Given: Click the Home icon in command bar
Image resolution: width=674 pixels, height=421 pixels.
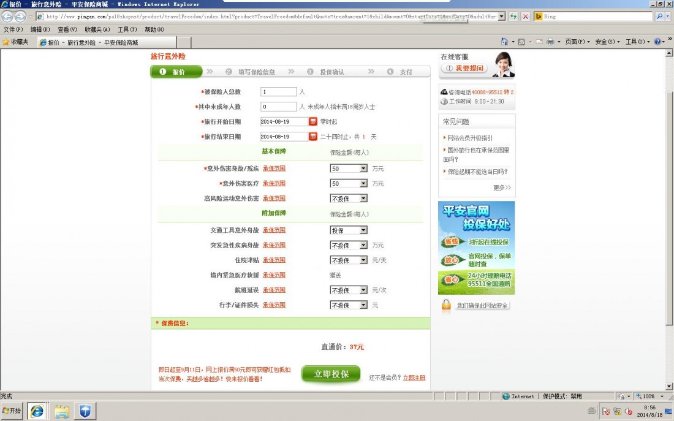Looking at the screenshot, I should (504, 42).
